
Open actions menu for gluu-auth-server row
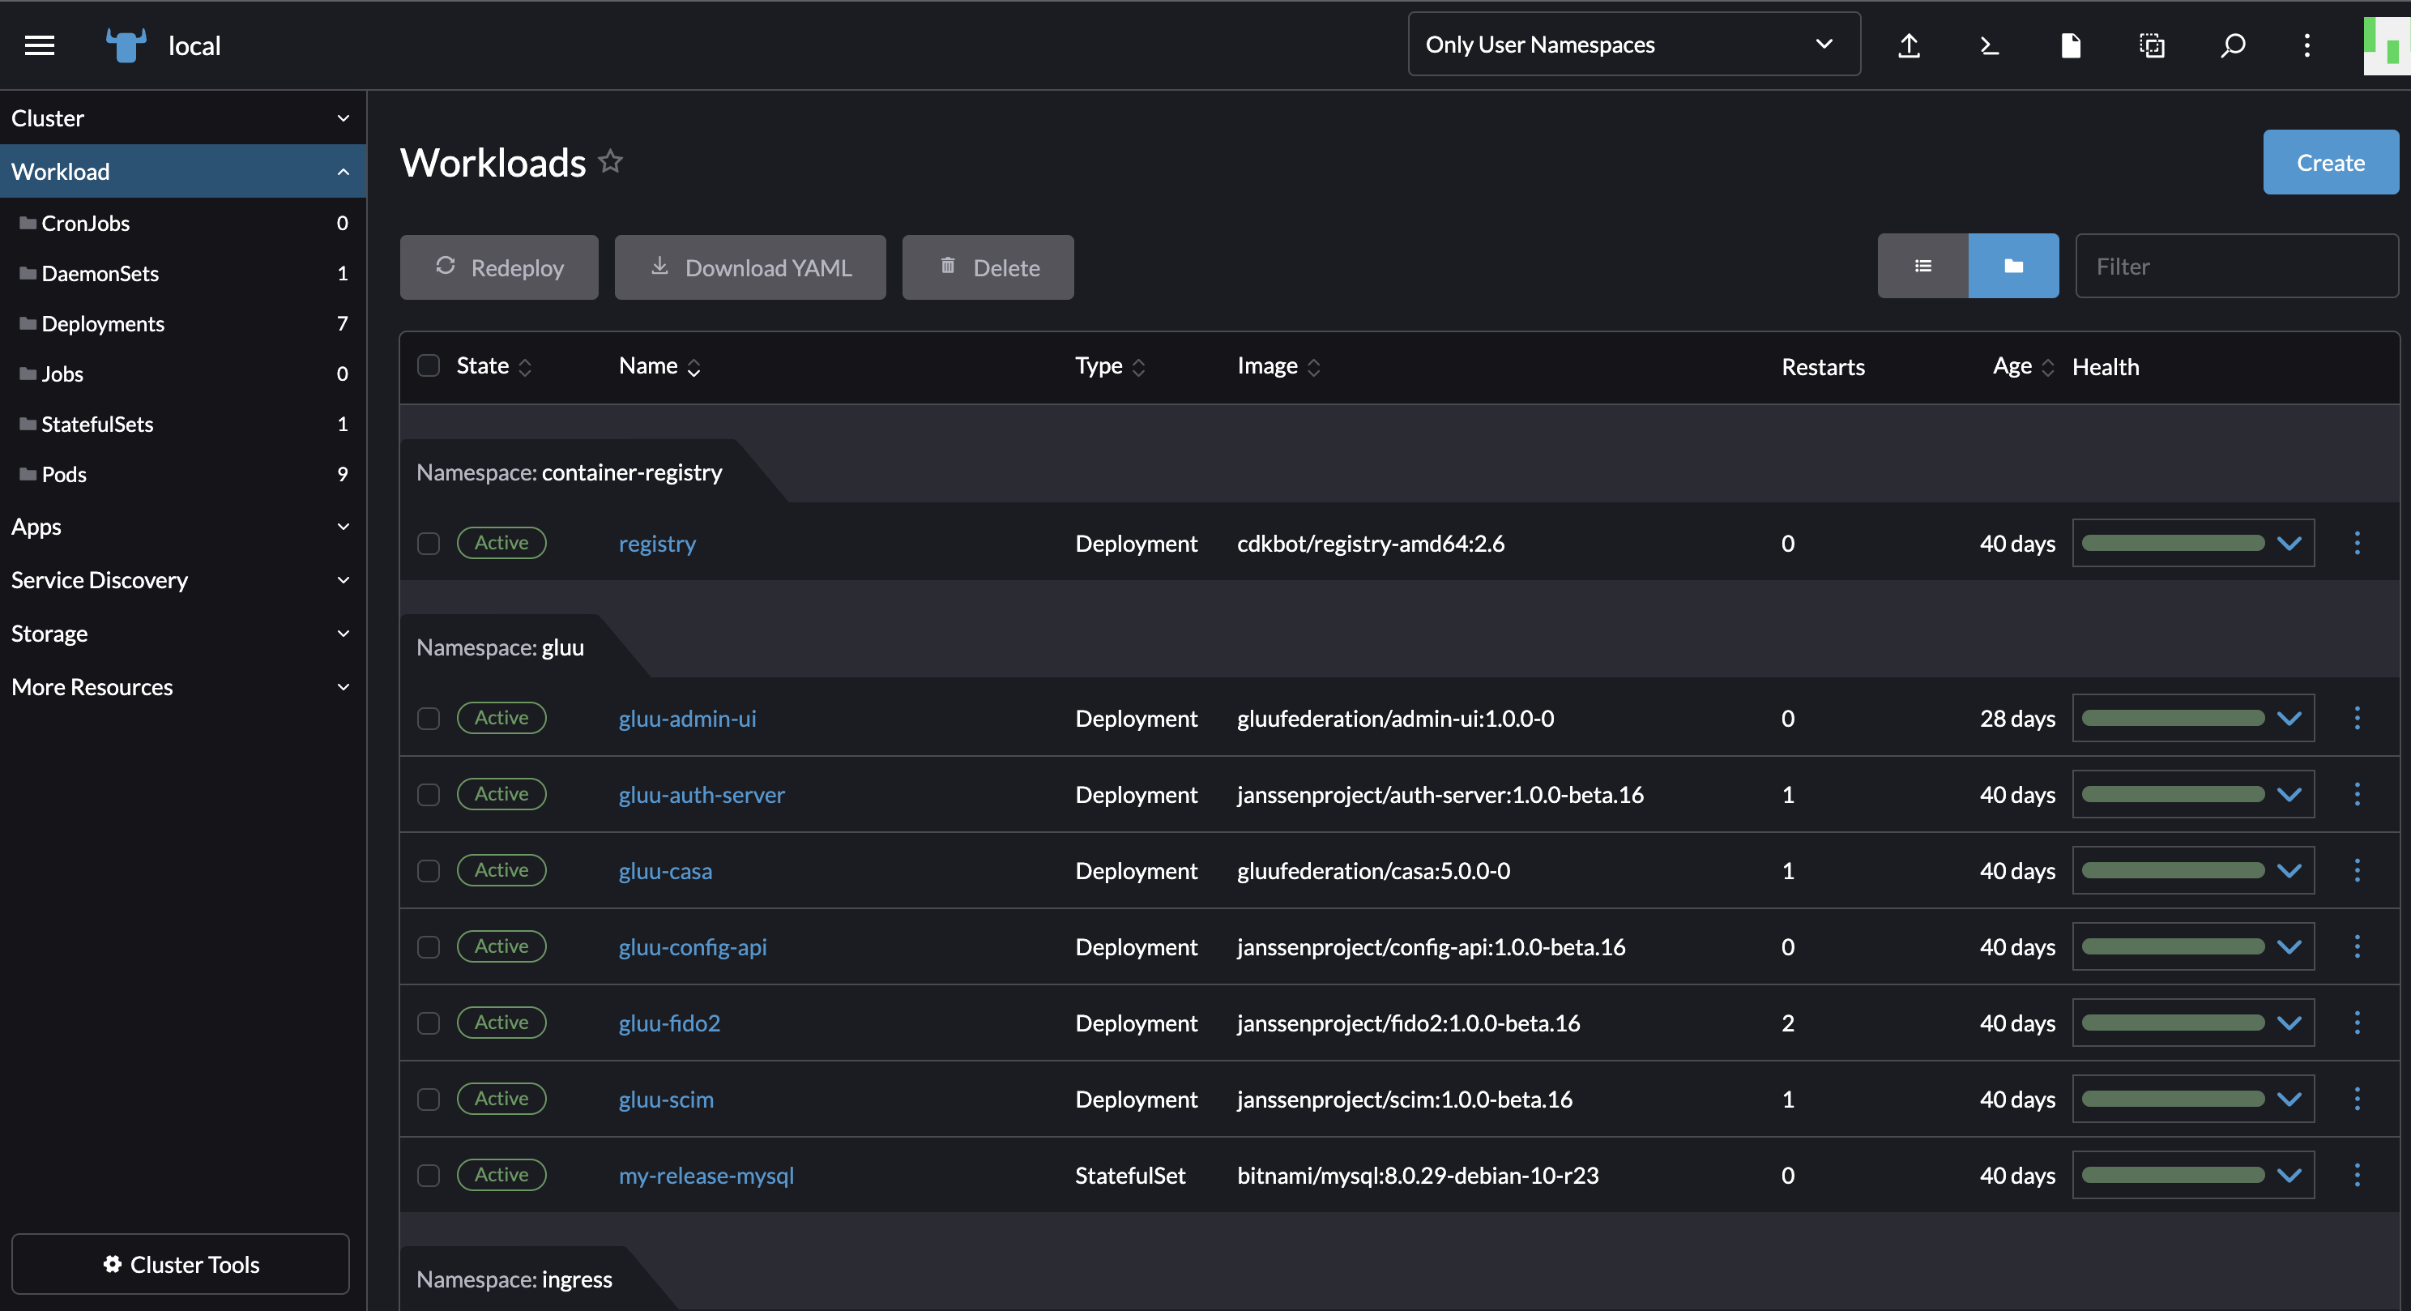(2357, 793)
